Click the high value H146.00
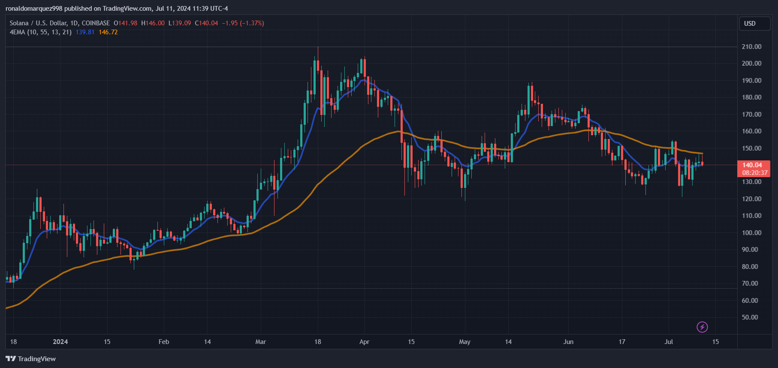This screenshot has height=368, width=778. point(153,23)
